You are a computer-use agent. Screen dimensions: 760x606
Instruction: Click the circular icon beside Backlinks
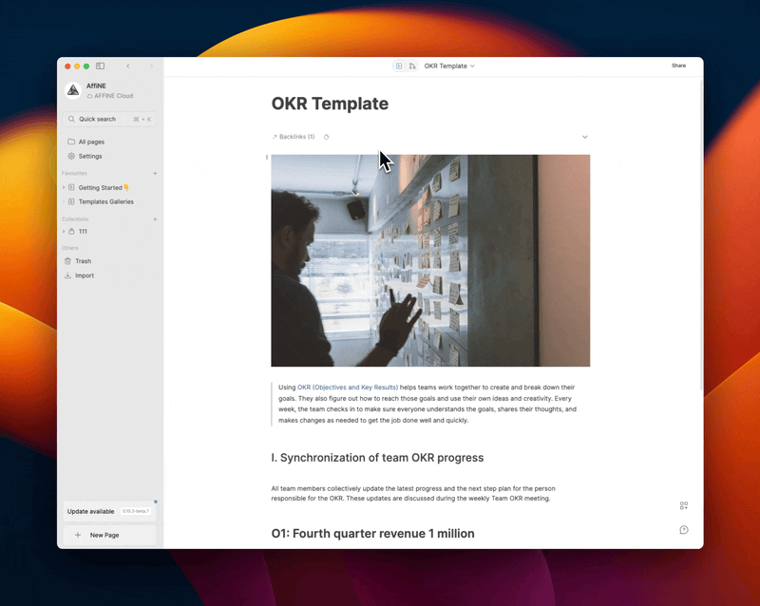coord(326,137)
